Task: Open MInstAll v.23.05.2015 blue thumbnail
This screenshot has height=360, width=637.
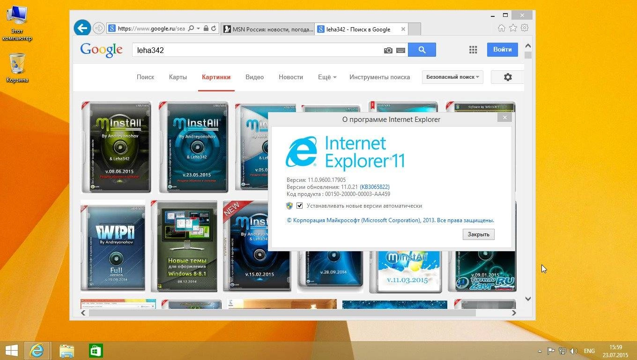Action: point(193,147)
